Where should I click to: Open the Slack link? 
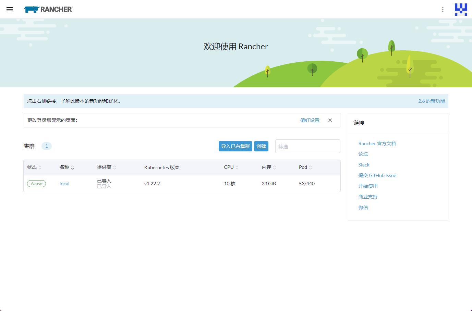pyautogui.click(x=364, y=165)
